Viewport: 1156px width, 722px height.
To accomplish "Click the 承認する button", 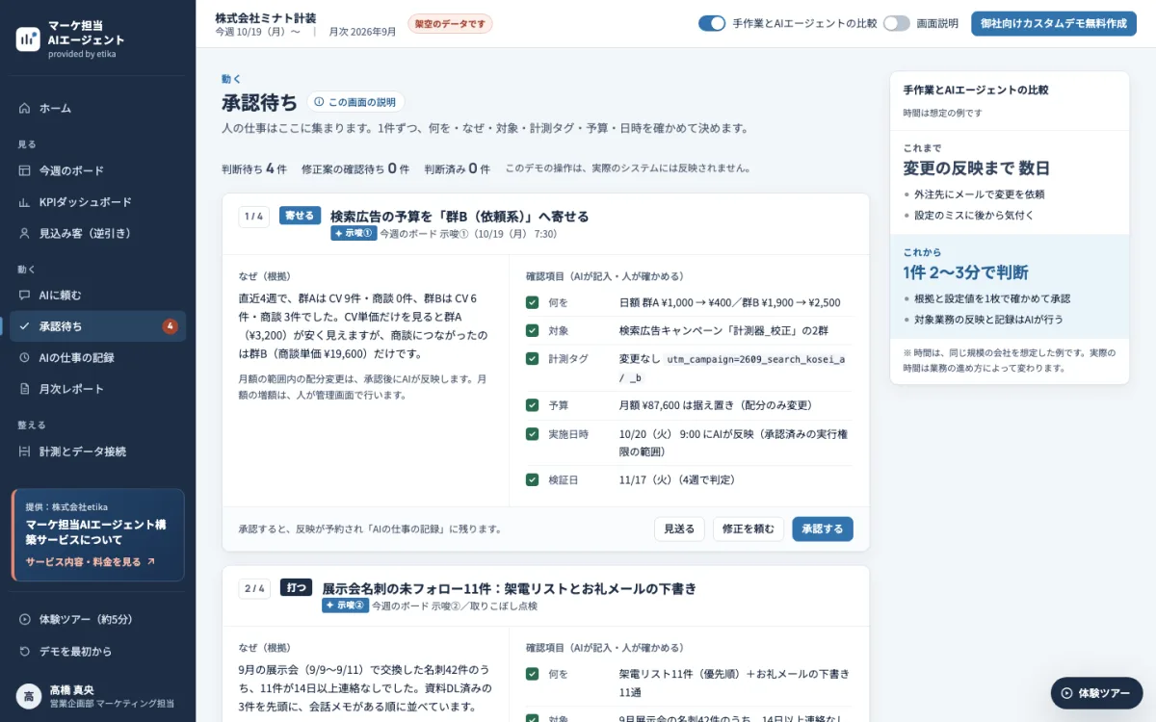I will point(823,529).
